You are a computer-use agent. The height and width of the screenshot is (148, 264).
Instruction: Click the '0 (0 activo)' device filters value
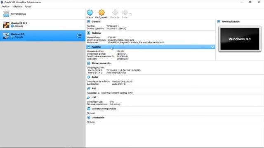point(115,104)
